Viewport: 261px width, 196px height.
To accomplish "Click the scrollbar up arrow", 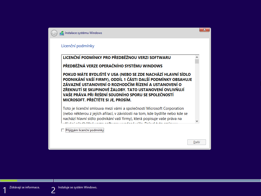I will 197,57.
